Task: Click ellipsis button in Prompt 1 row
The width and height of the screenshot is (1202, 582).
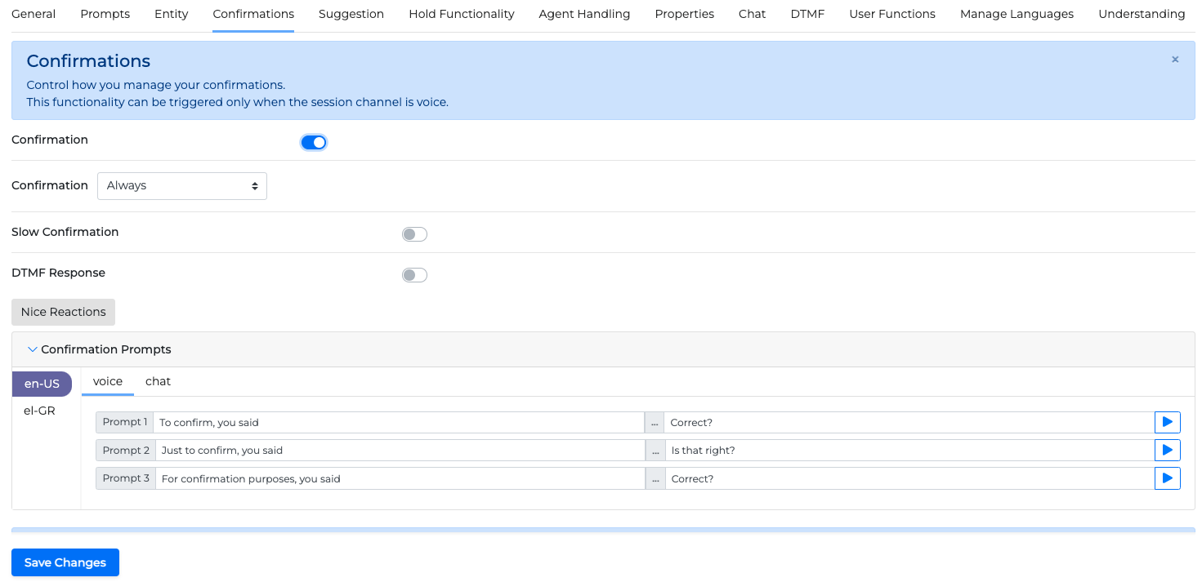Action: pyautogui.click(x=655, y=423)
